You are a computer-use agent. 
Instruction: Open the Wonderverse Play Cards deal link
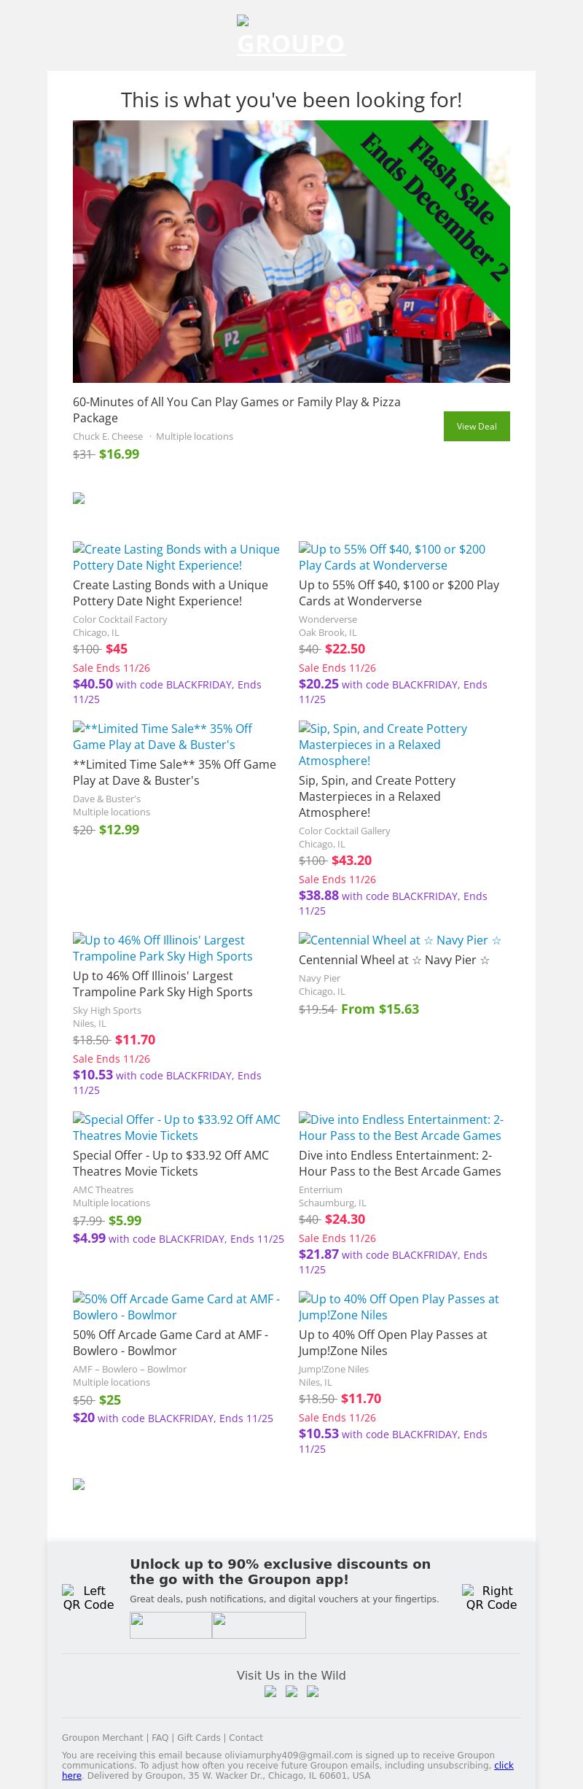pos(391,557)
